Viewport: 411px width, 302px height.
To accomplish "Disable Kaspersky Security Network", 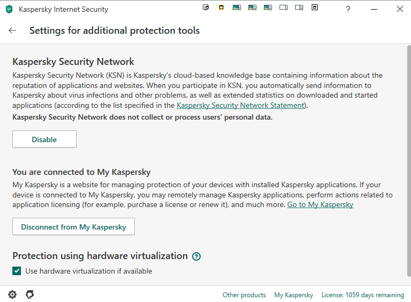I will [45, 139].
